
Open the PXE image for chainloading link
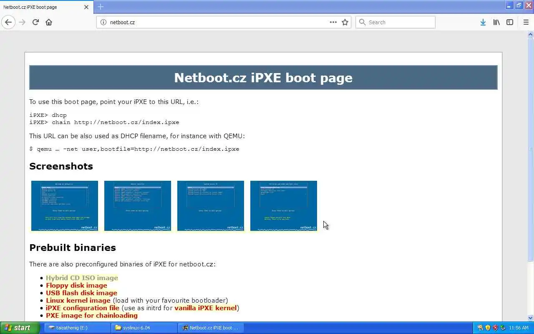92,315
